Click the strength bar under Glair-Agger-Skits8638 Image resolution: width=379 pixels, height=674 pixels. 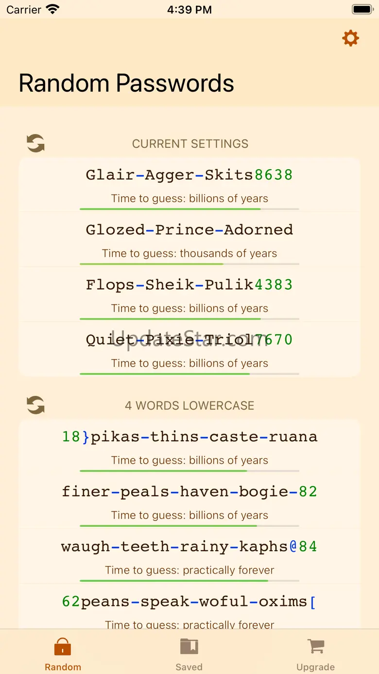click(189, 209)
